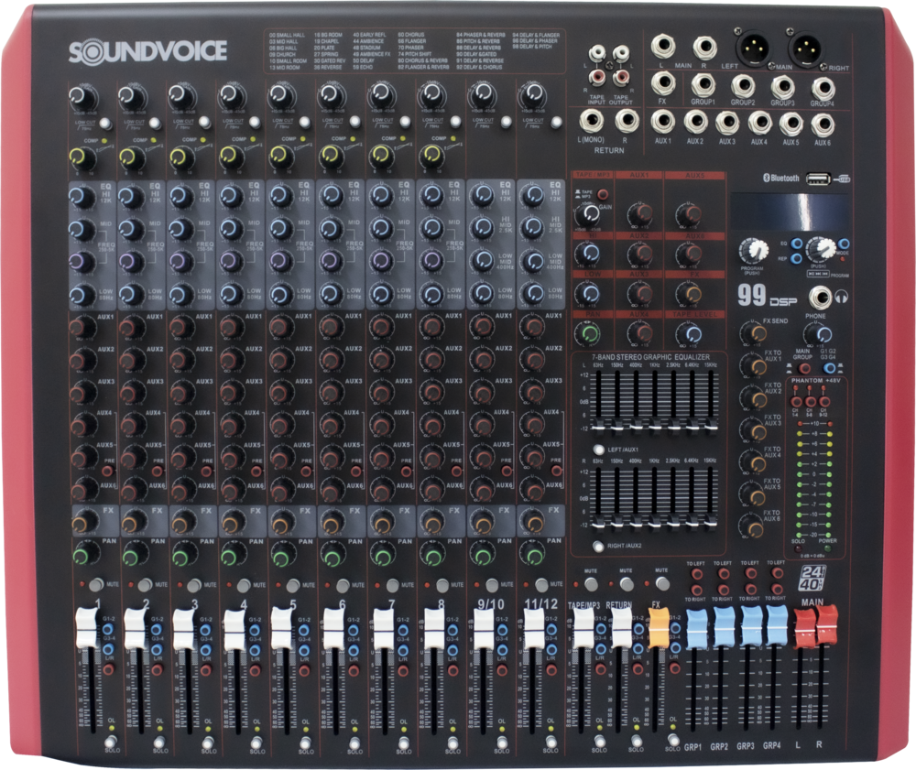Push the SOLO button on channel 3

[x=208, y=742]
